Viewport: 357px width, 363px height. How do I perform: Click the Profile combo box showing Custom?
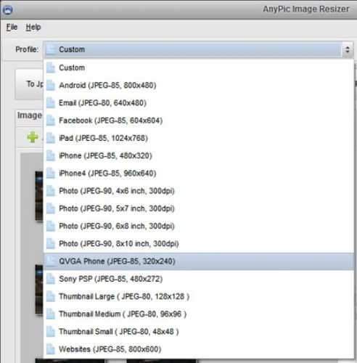click(x=198, y=49)
